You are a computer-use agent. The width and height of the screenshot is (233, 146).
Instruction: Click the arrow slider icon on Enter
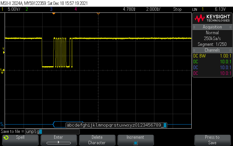pyautogui.click(x=59, y=143)
